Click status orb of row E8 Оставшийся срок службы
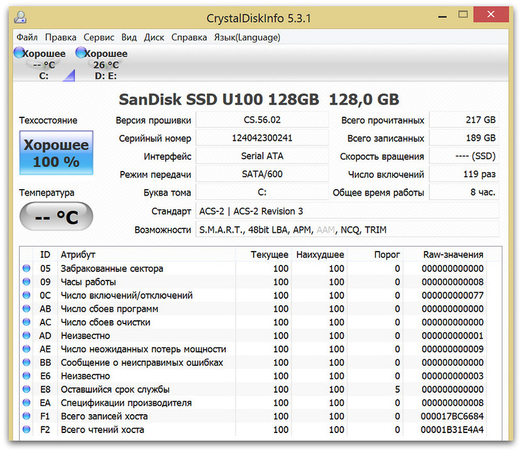522x452 pixels. (x=26, y=389)
